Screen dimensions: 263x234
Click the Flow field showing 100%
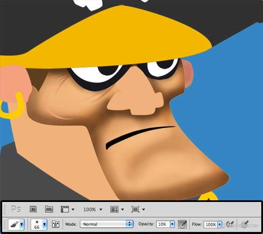tap(210, 224)
